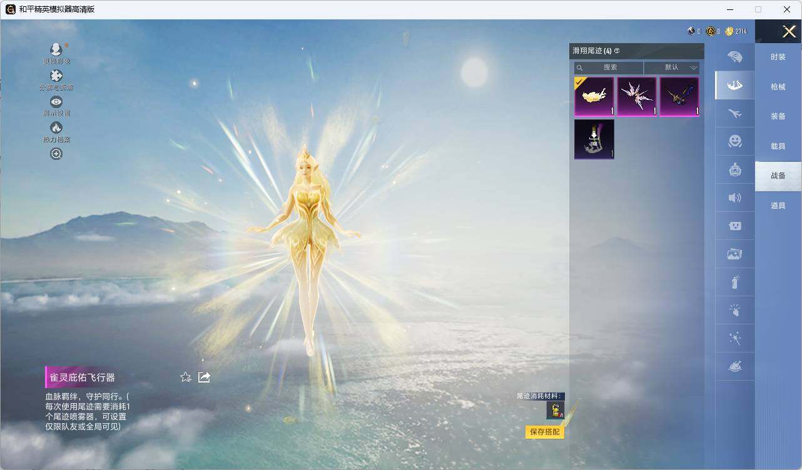Click the 保存搭配 save outfit button
This screenshot has height=470, width=802.
(x=545, y=432)
